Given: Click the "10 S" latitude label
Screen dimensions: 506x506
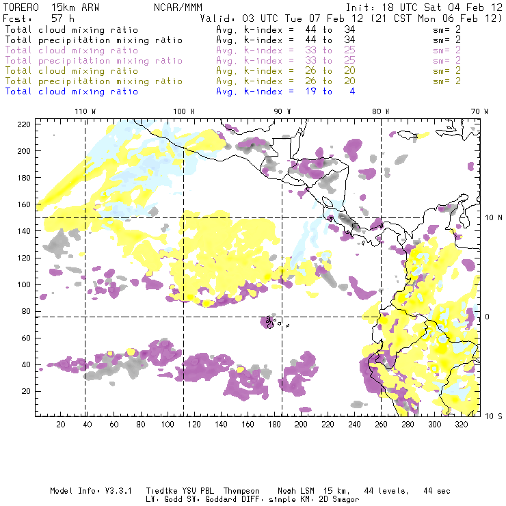Looking at the screenshot, I should [x=494, y=416].
